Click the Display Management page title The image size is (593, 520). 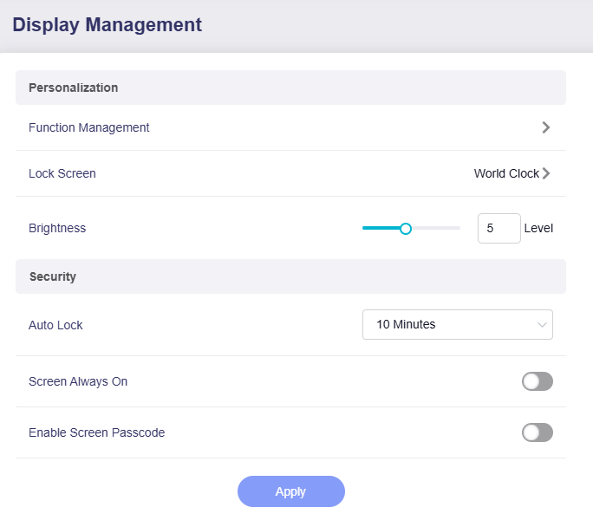click(x=107, y=25)
